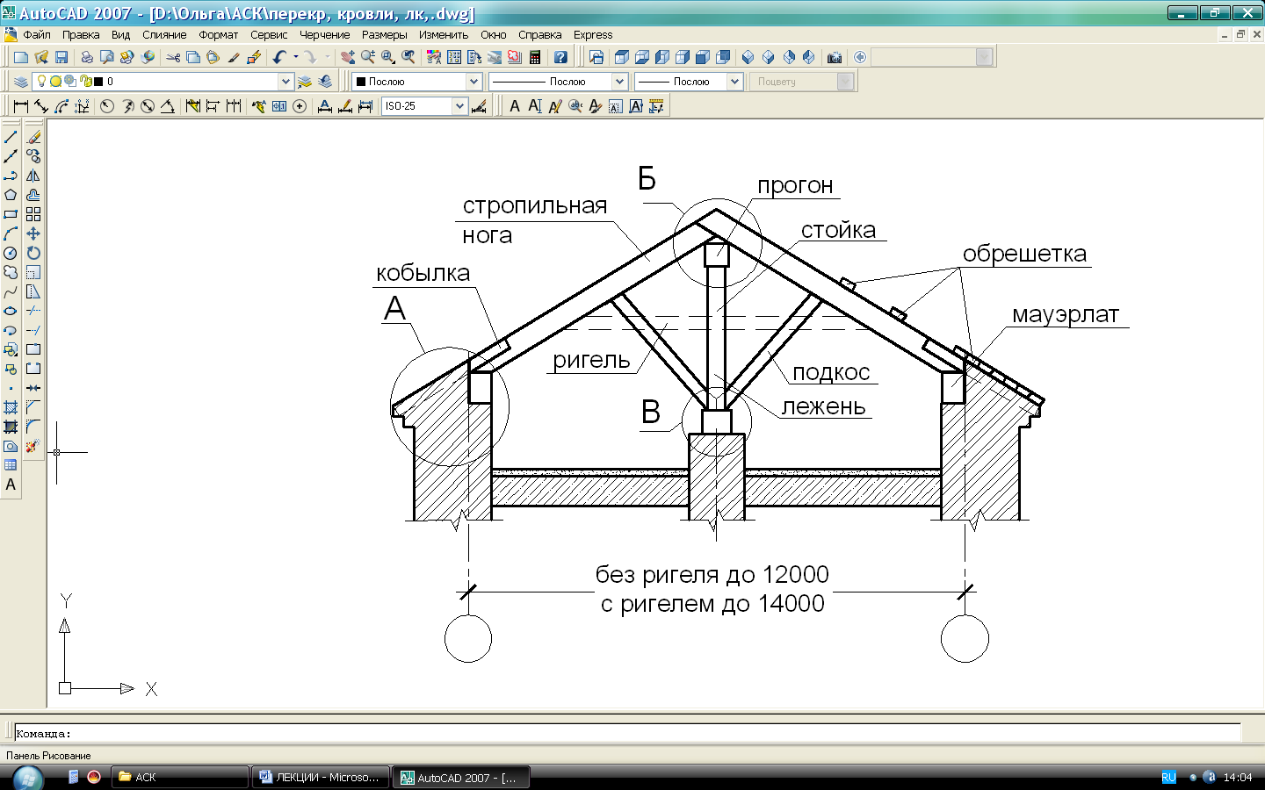
Task: Click the Hatch tool icon
Action: coord(11,407)
